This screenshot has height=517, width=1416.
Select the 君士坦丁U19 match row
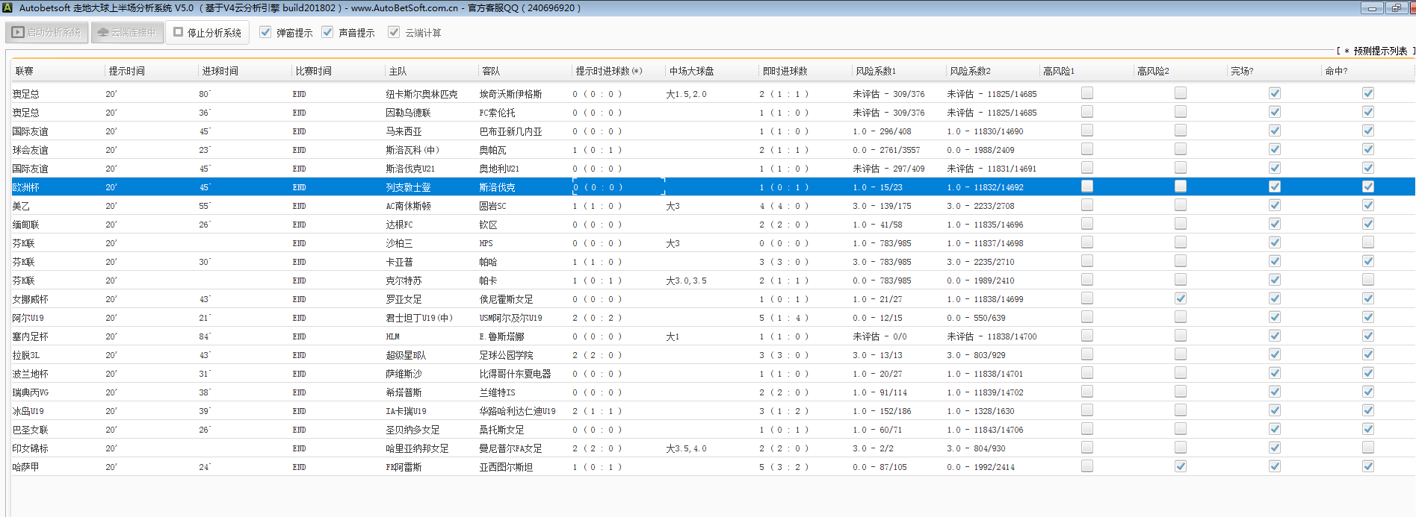[418, 318]
